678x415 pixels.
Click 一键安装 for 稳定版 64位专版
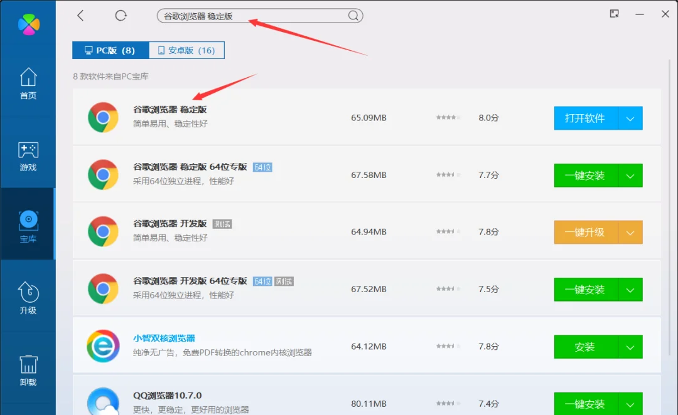[586, 176]
